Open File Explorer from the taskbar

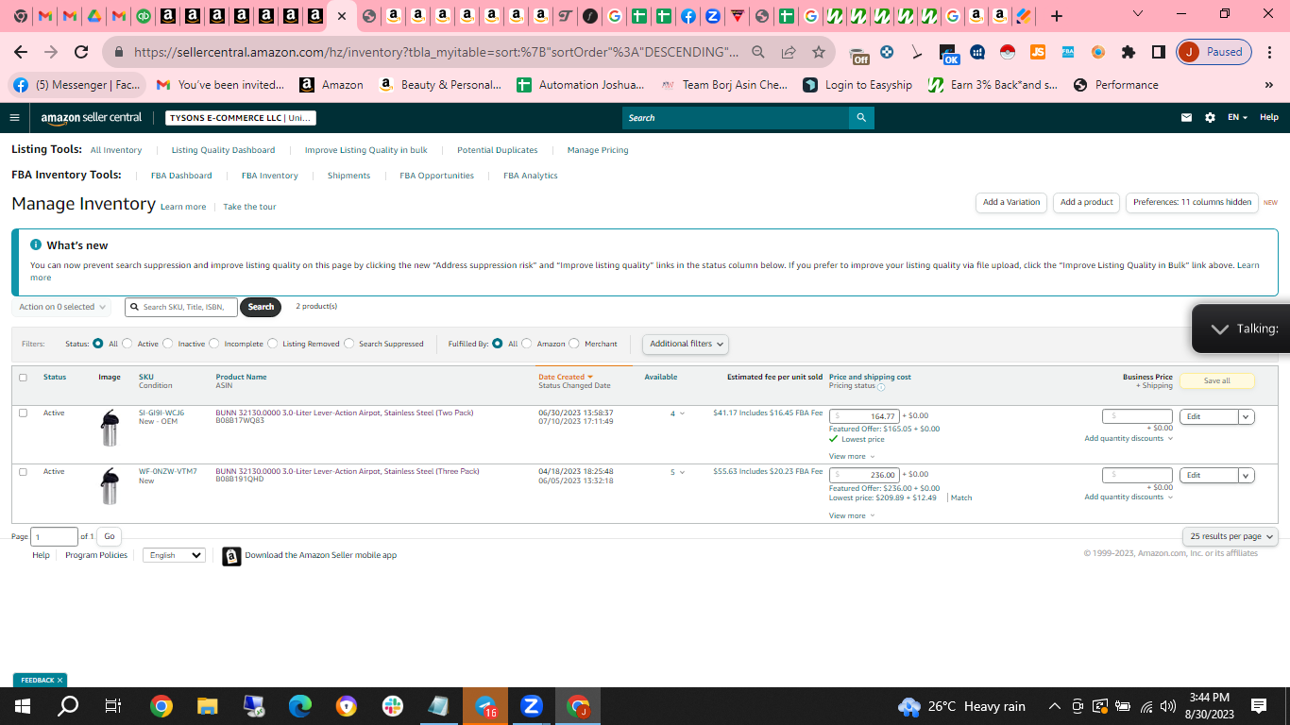[x=208, y=706]
